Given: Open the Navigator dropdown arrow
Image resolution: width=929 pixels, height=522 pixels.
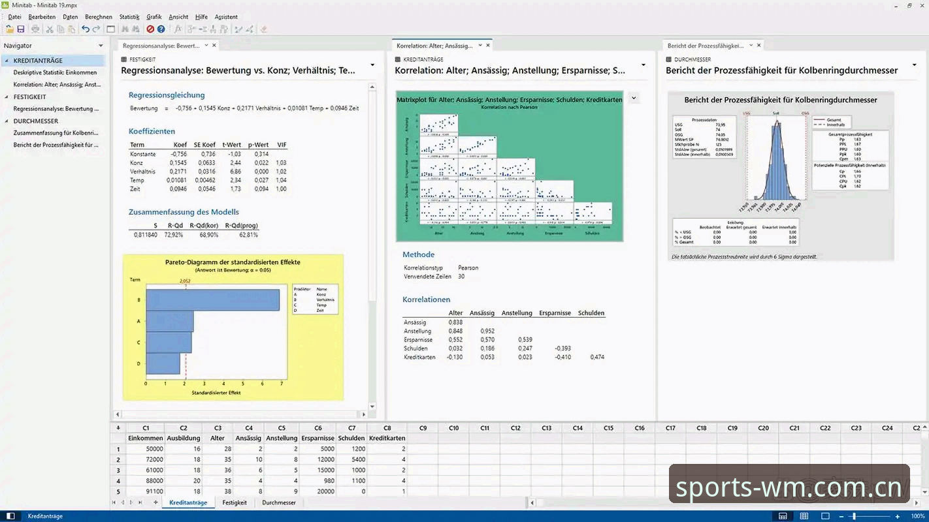Looking at the screenshot, I should 101,46.
